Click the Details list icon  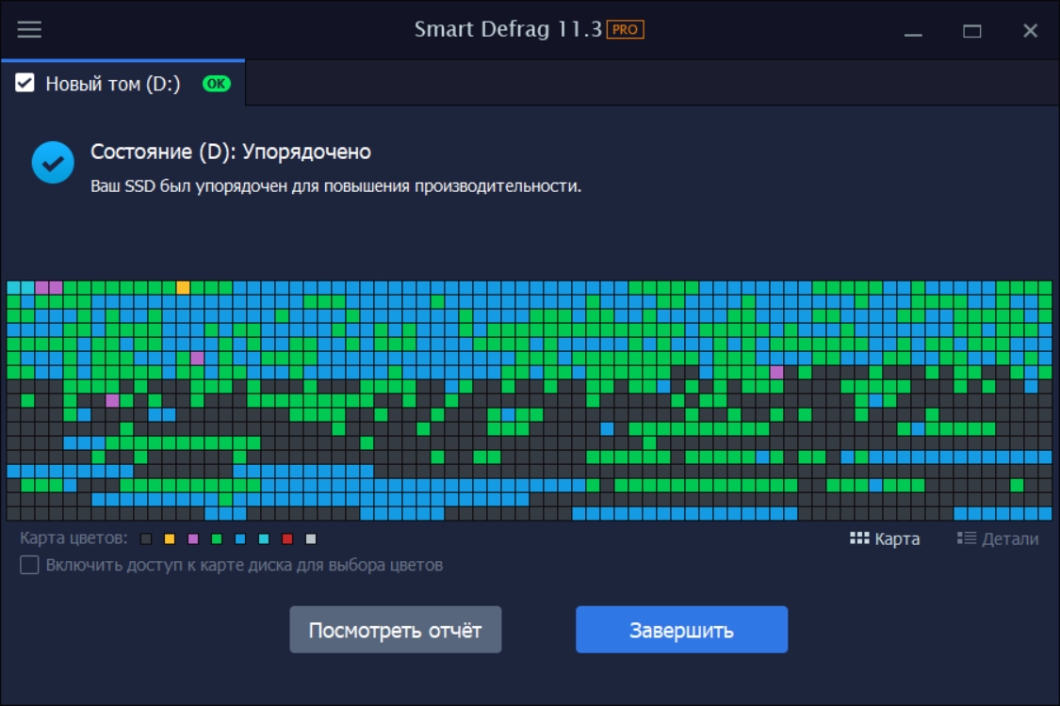[x=967, y=538]
